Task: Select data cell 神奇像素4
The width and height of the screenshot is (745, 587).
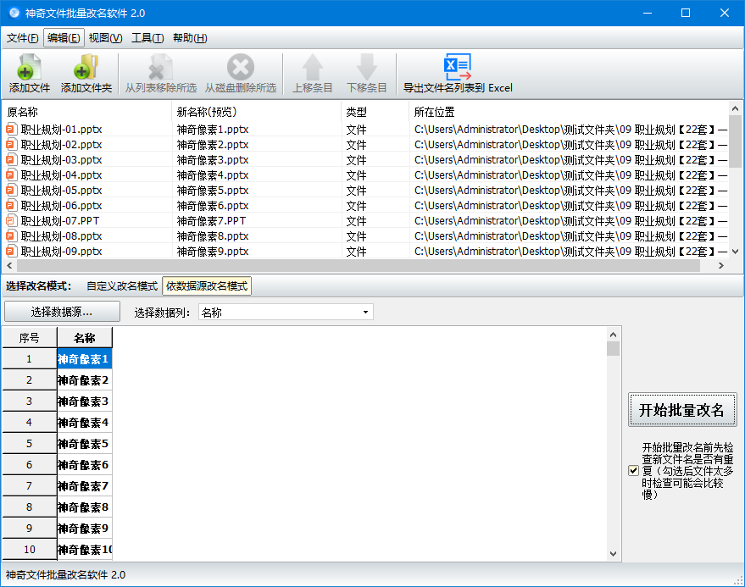Action: [x=85, y=422]
